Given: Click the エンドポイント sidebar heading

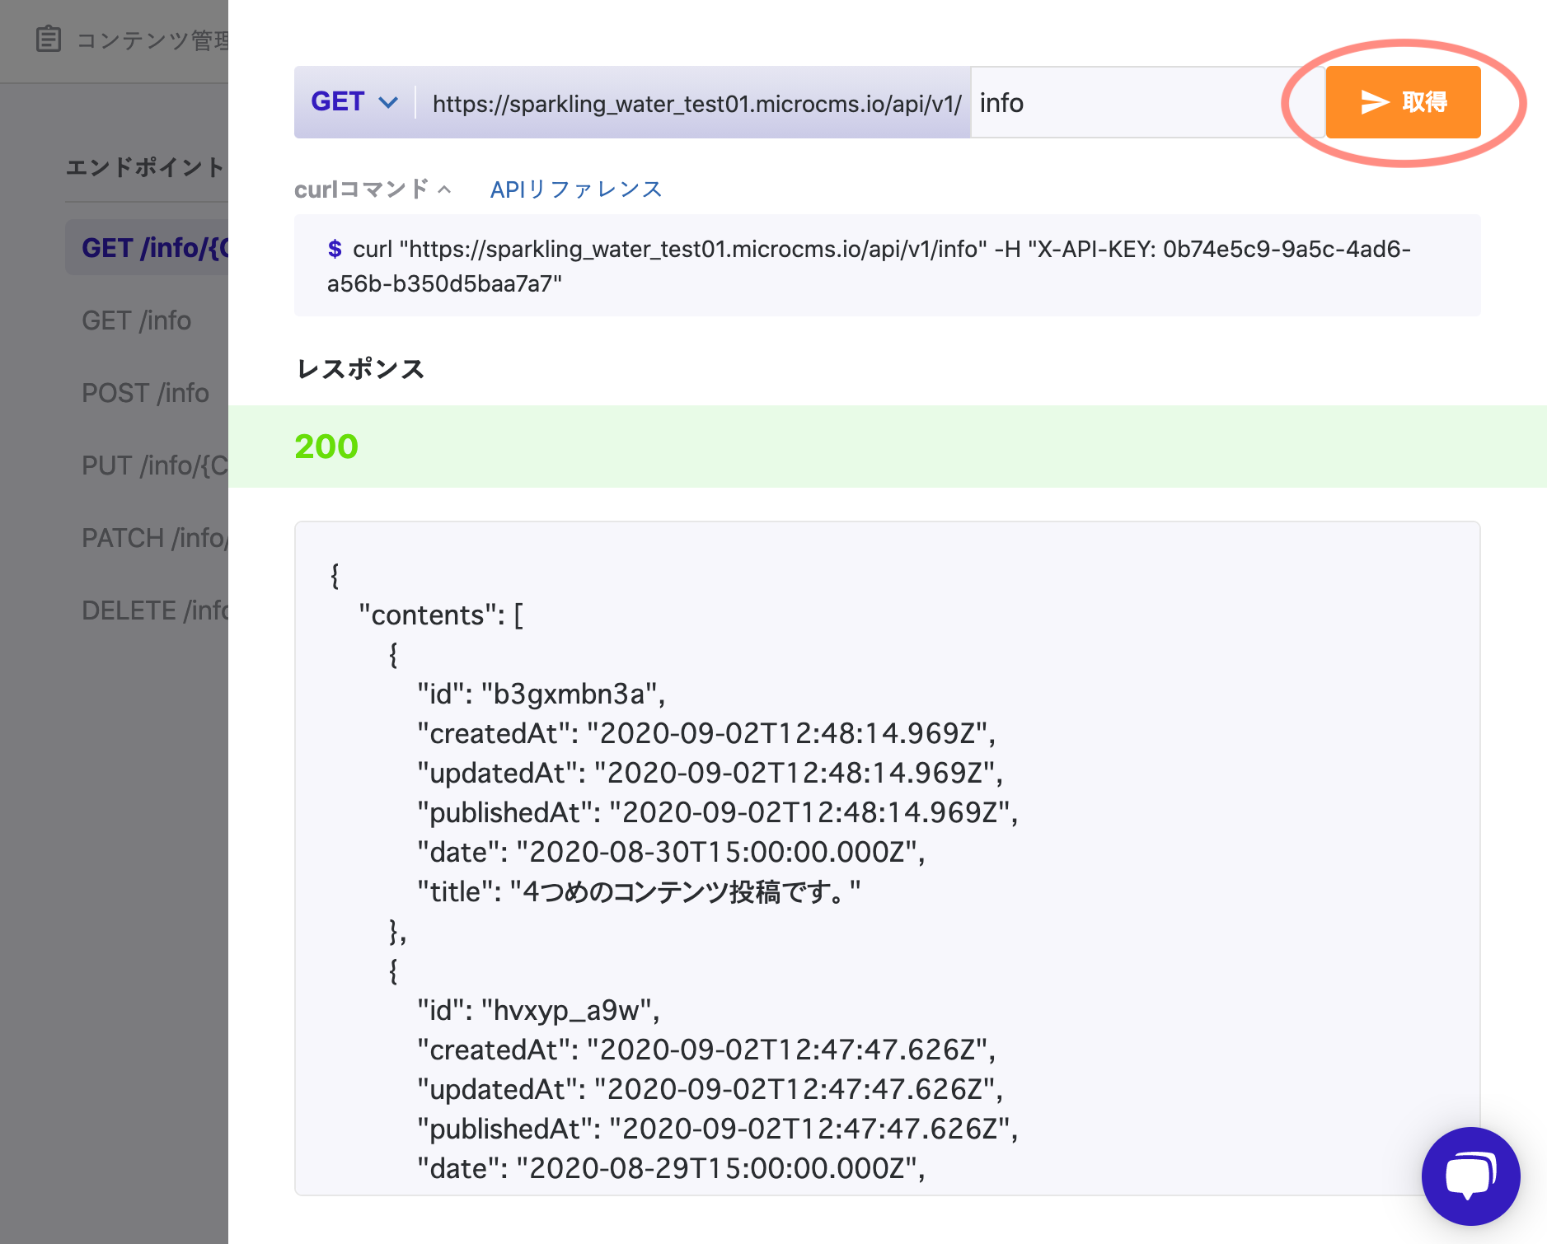Looking at the screenshot, I should (143, 166).
